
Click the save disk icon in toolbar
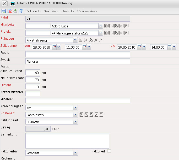point(4,11)
